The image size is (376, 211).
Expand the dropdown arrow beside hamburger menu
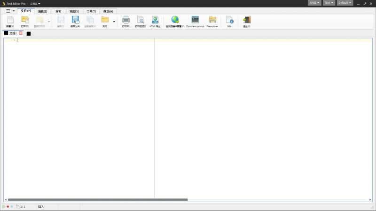(14, 11)
